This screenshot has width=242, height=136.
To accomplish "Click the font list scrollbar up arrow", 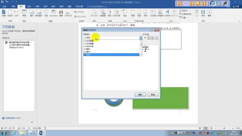I will coord(141,41).
